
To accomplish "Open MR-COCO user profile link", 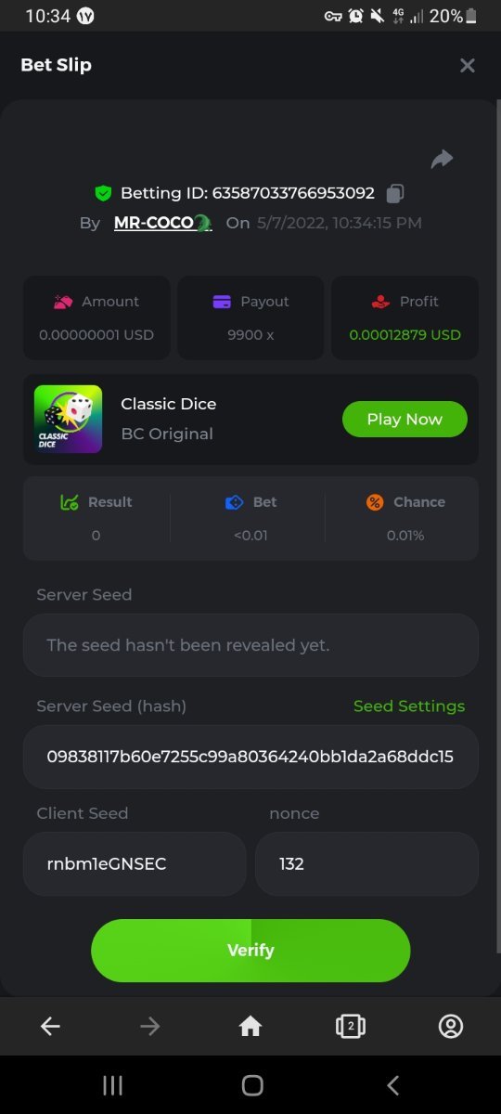I will point(162,223).
